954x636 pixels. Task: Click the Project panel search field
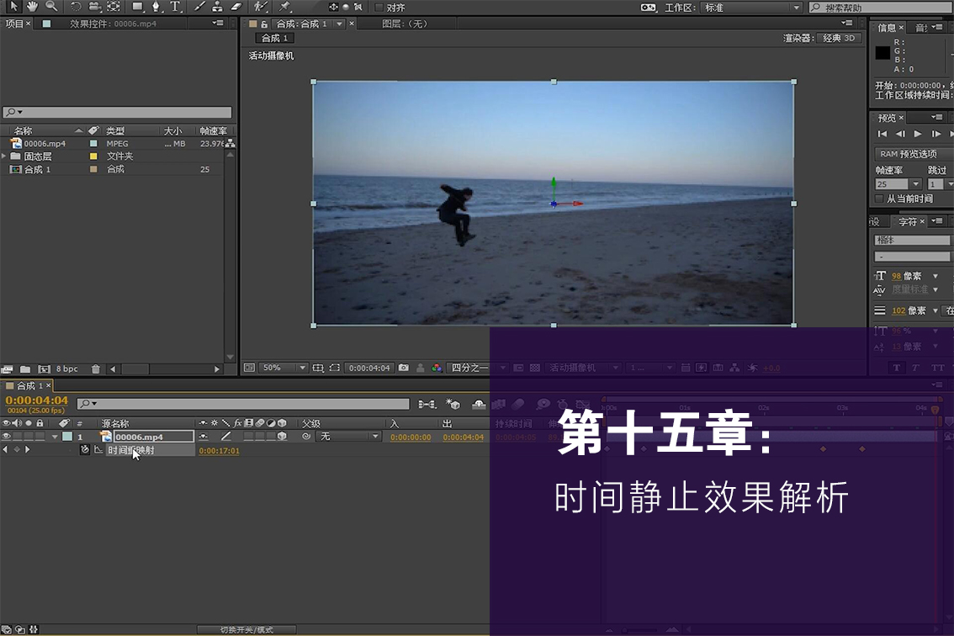(x=118, y=113)
